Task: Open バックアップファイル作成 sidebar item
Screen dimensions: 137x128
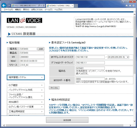Action: 26,90
